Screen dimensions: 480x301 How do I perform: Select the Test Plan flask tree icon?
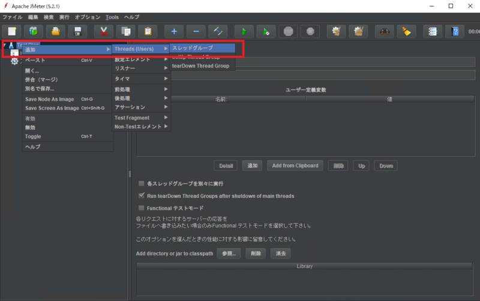(11, 46)
